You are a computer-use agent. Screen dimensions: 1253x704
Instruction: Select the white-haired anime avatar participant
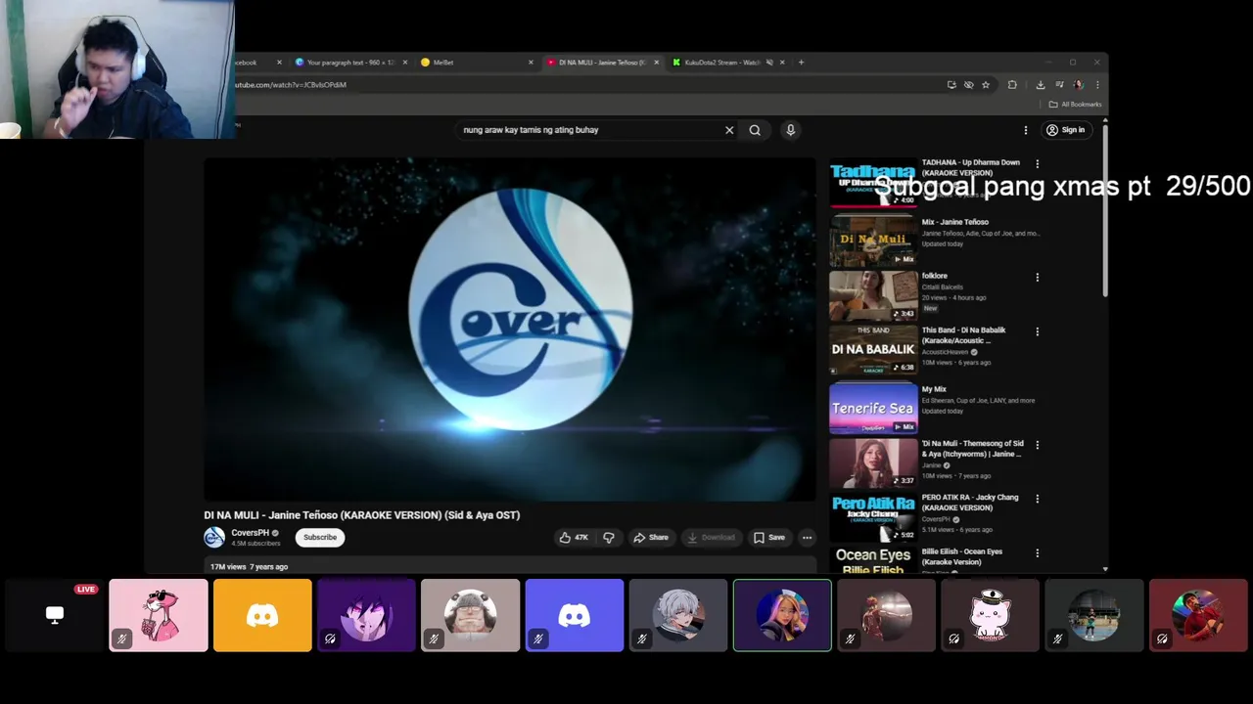pyautogui.click(x=678, y=615)
